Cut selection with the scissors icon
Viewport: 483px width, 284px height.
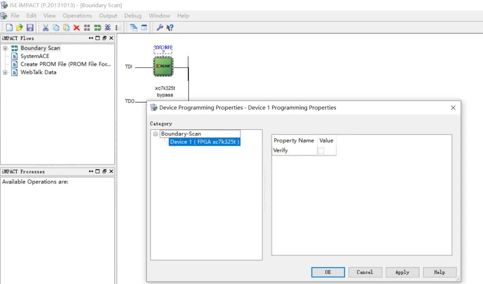(x=46, y=27)
